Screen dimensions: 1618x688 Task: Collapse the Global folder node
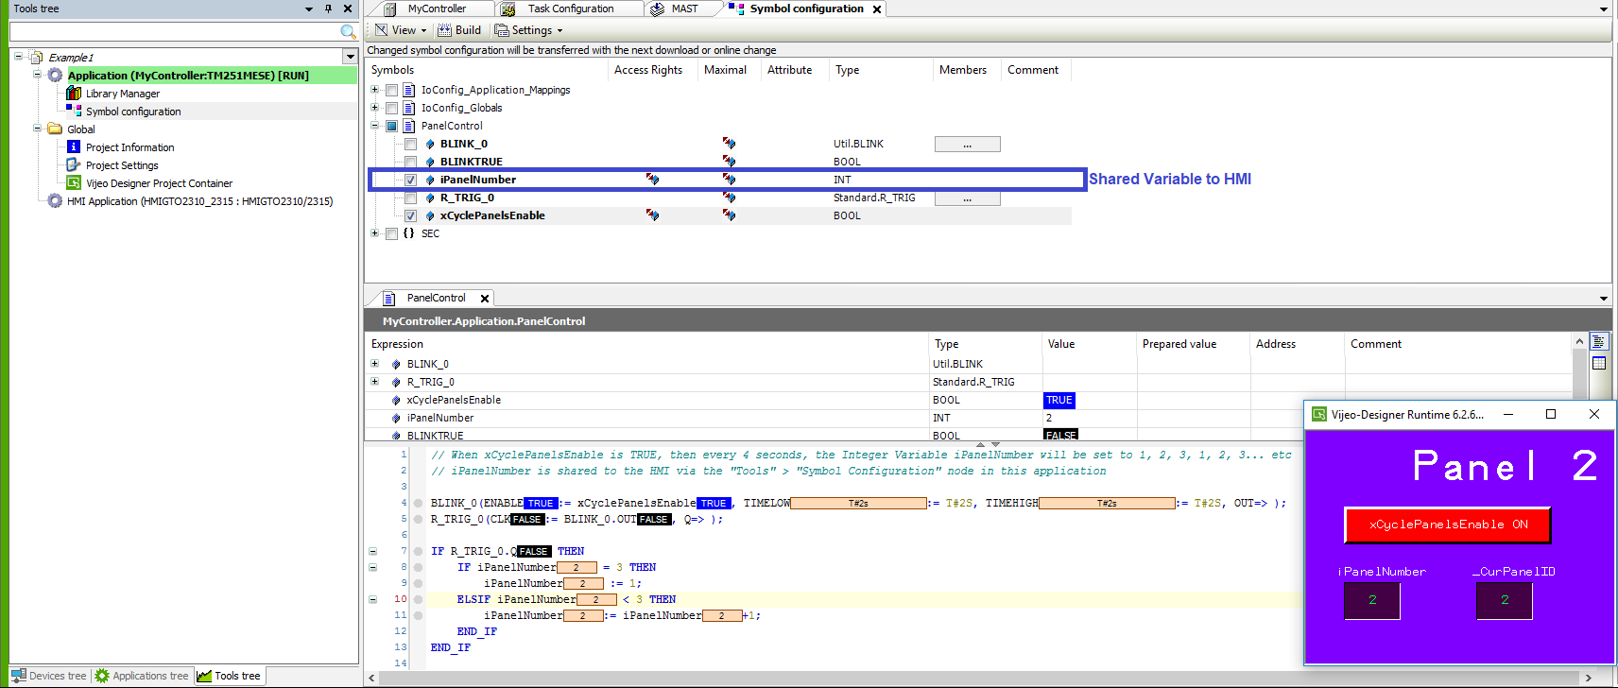tap(37, 129)
